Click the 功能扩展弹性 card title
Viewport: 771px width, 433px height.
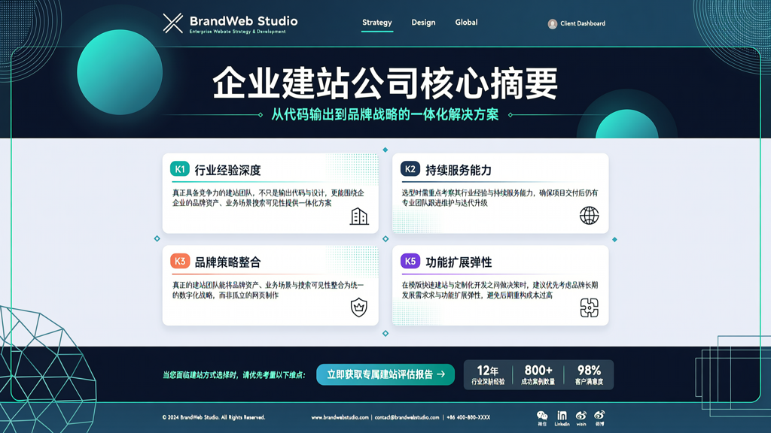tap(459, 262)
